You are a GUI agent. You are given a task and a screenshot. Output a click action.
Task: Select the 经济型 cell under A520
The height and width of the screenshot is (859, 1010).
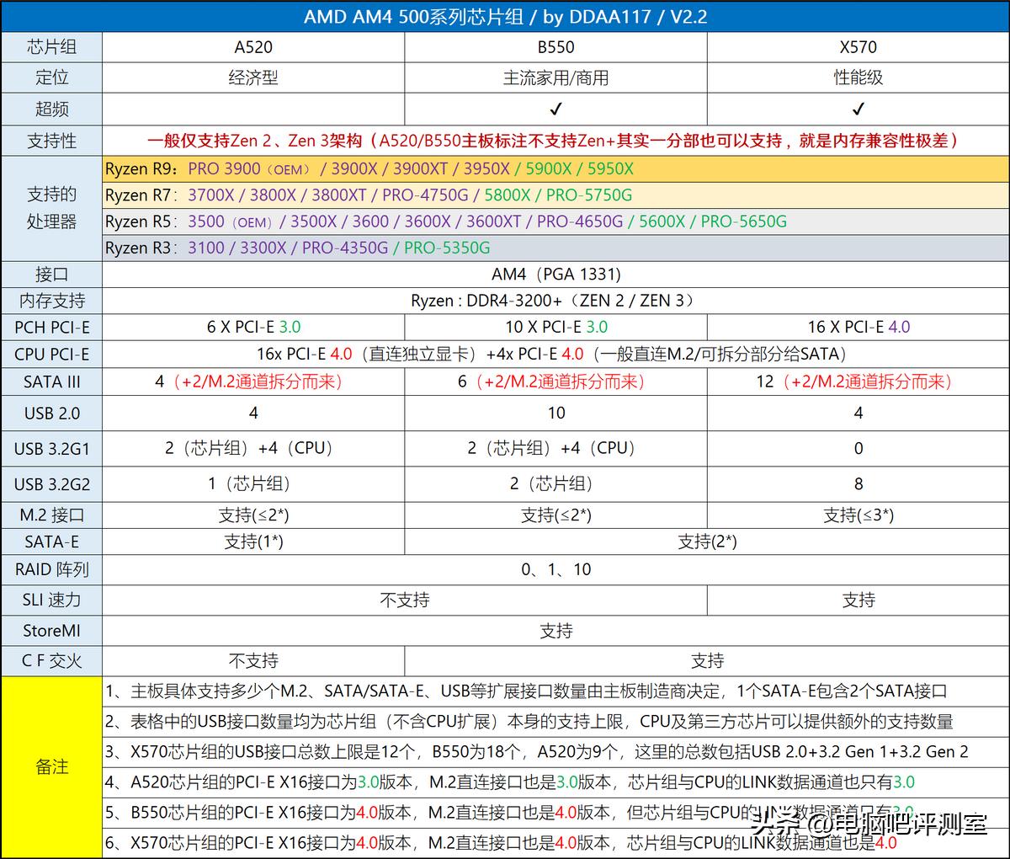click(x=253, y=77)
